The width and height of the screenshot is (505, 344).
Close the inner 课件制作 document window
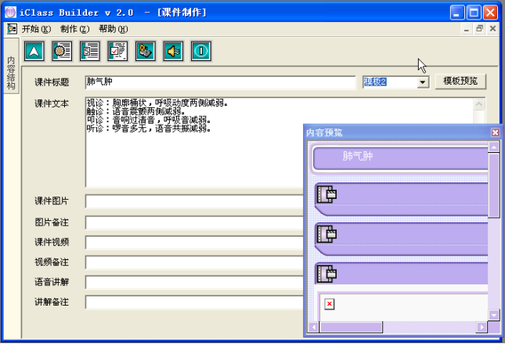tap(492, 29)
